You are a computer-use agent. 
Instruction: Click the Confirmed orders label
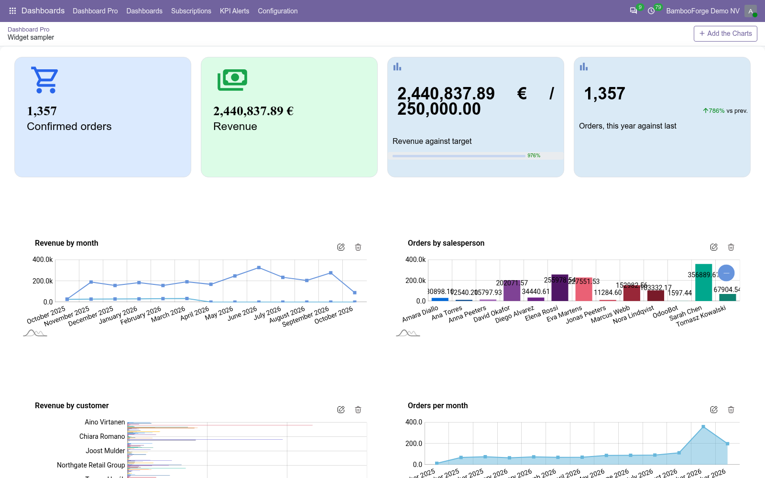(69, 126)
